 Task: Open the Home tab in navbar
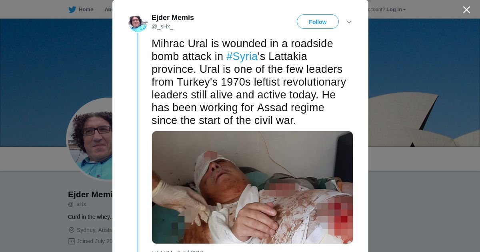click(86, 10)
